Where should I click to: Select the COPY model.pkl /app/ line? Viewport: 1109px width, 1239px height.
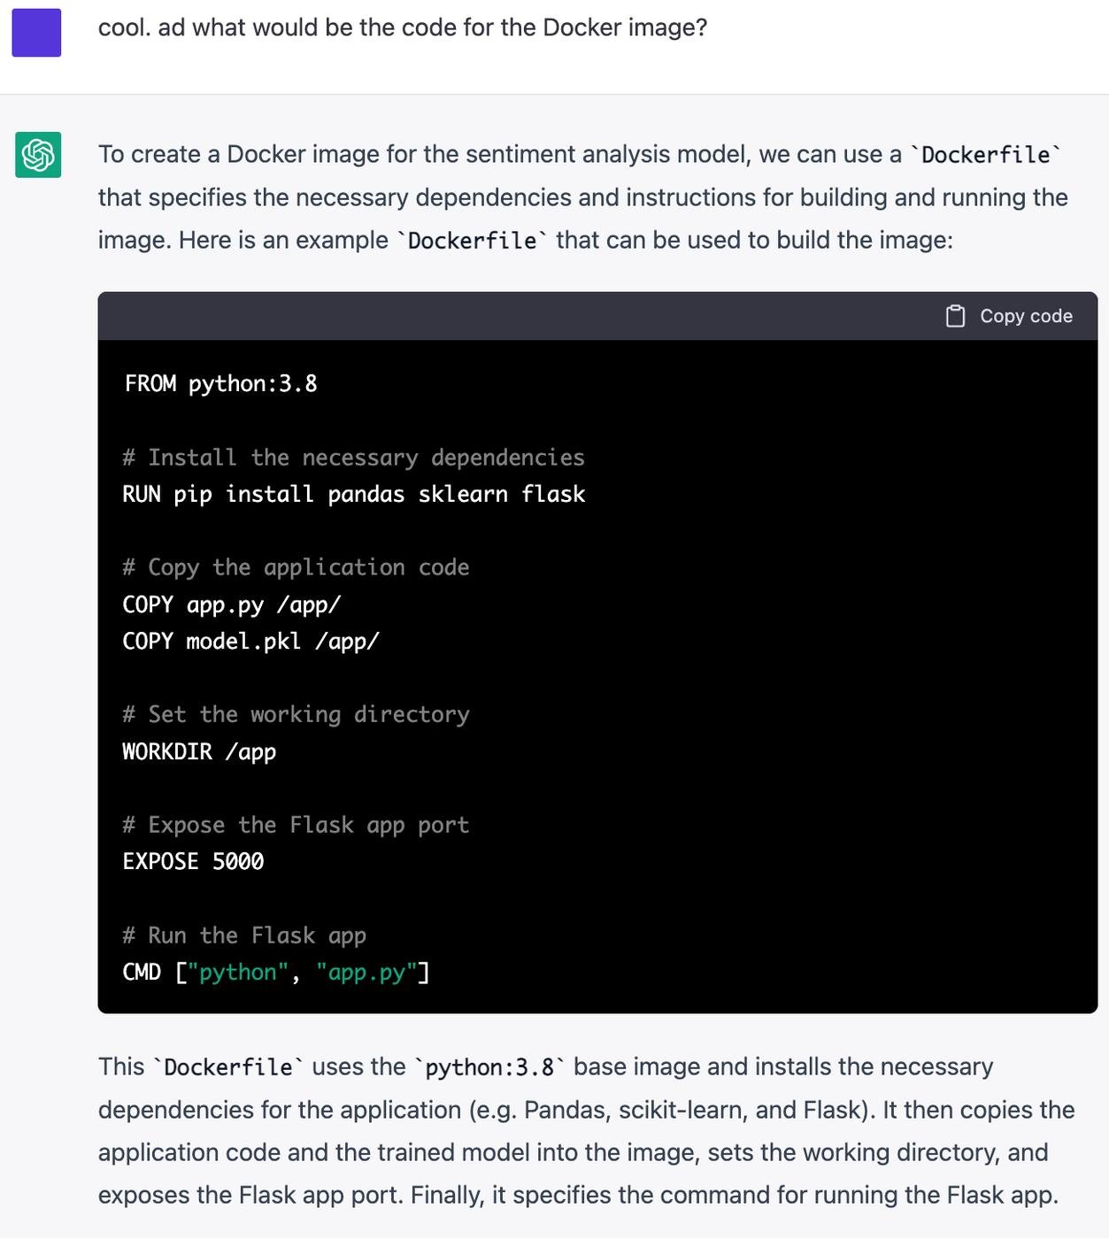pos(250,641)
